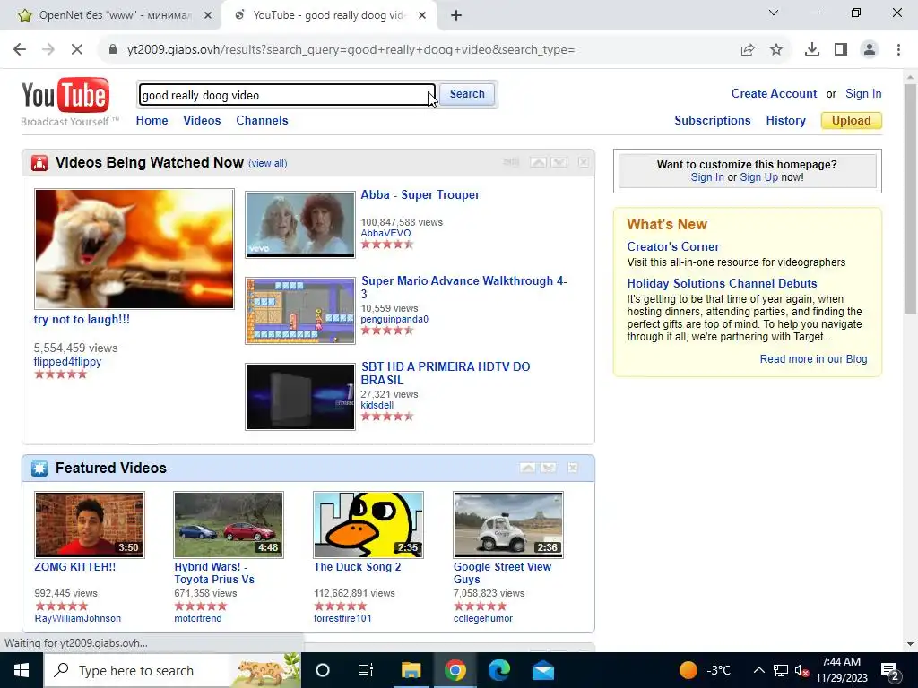918x688 pixels.
Task: View site information lock icon
Action: pyautogui.click(x=113, y=50)
